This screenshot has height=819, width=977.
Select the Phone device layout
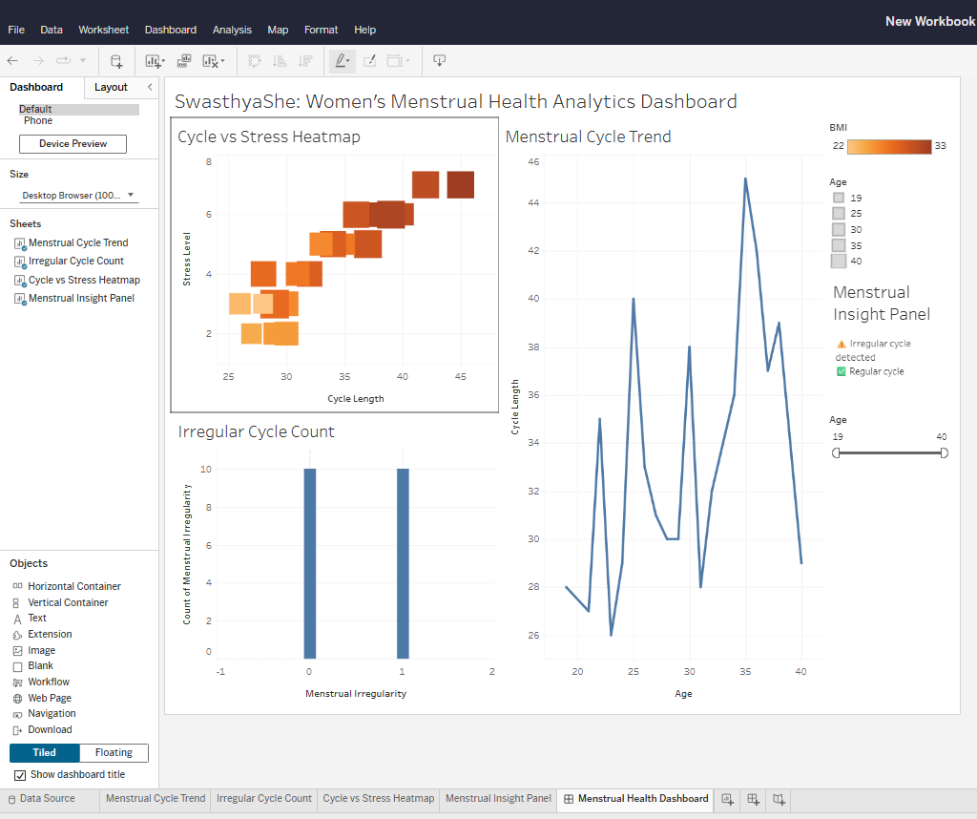tap(38, 121)
